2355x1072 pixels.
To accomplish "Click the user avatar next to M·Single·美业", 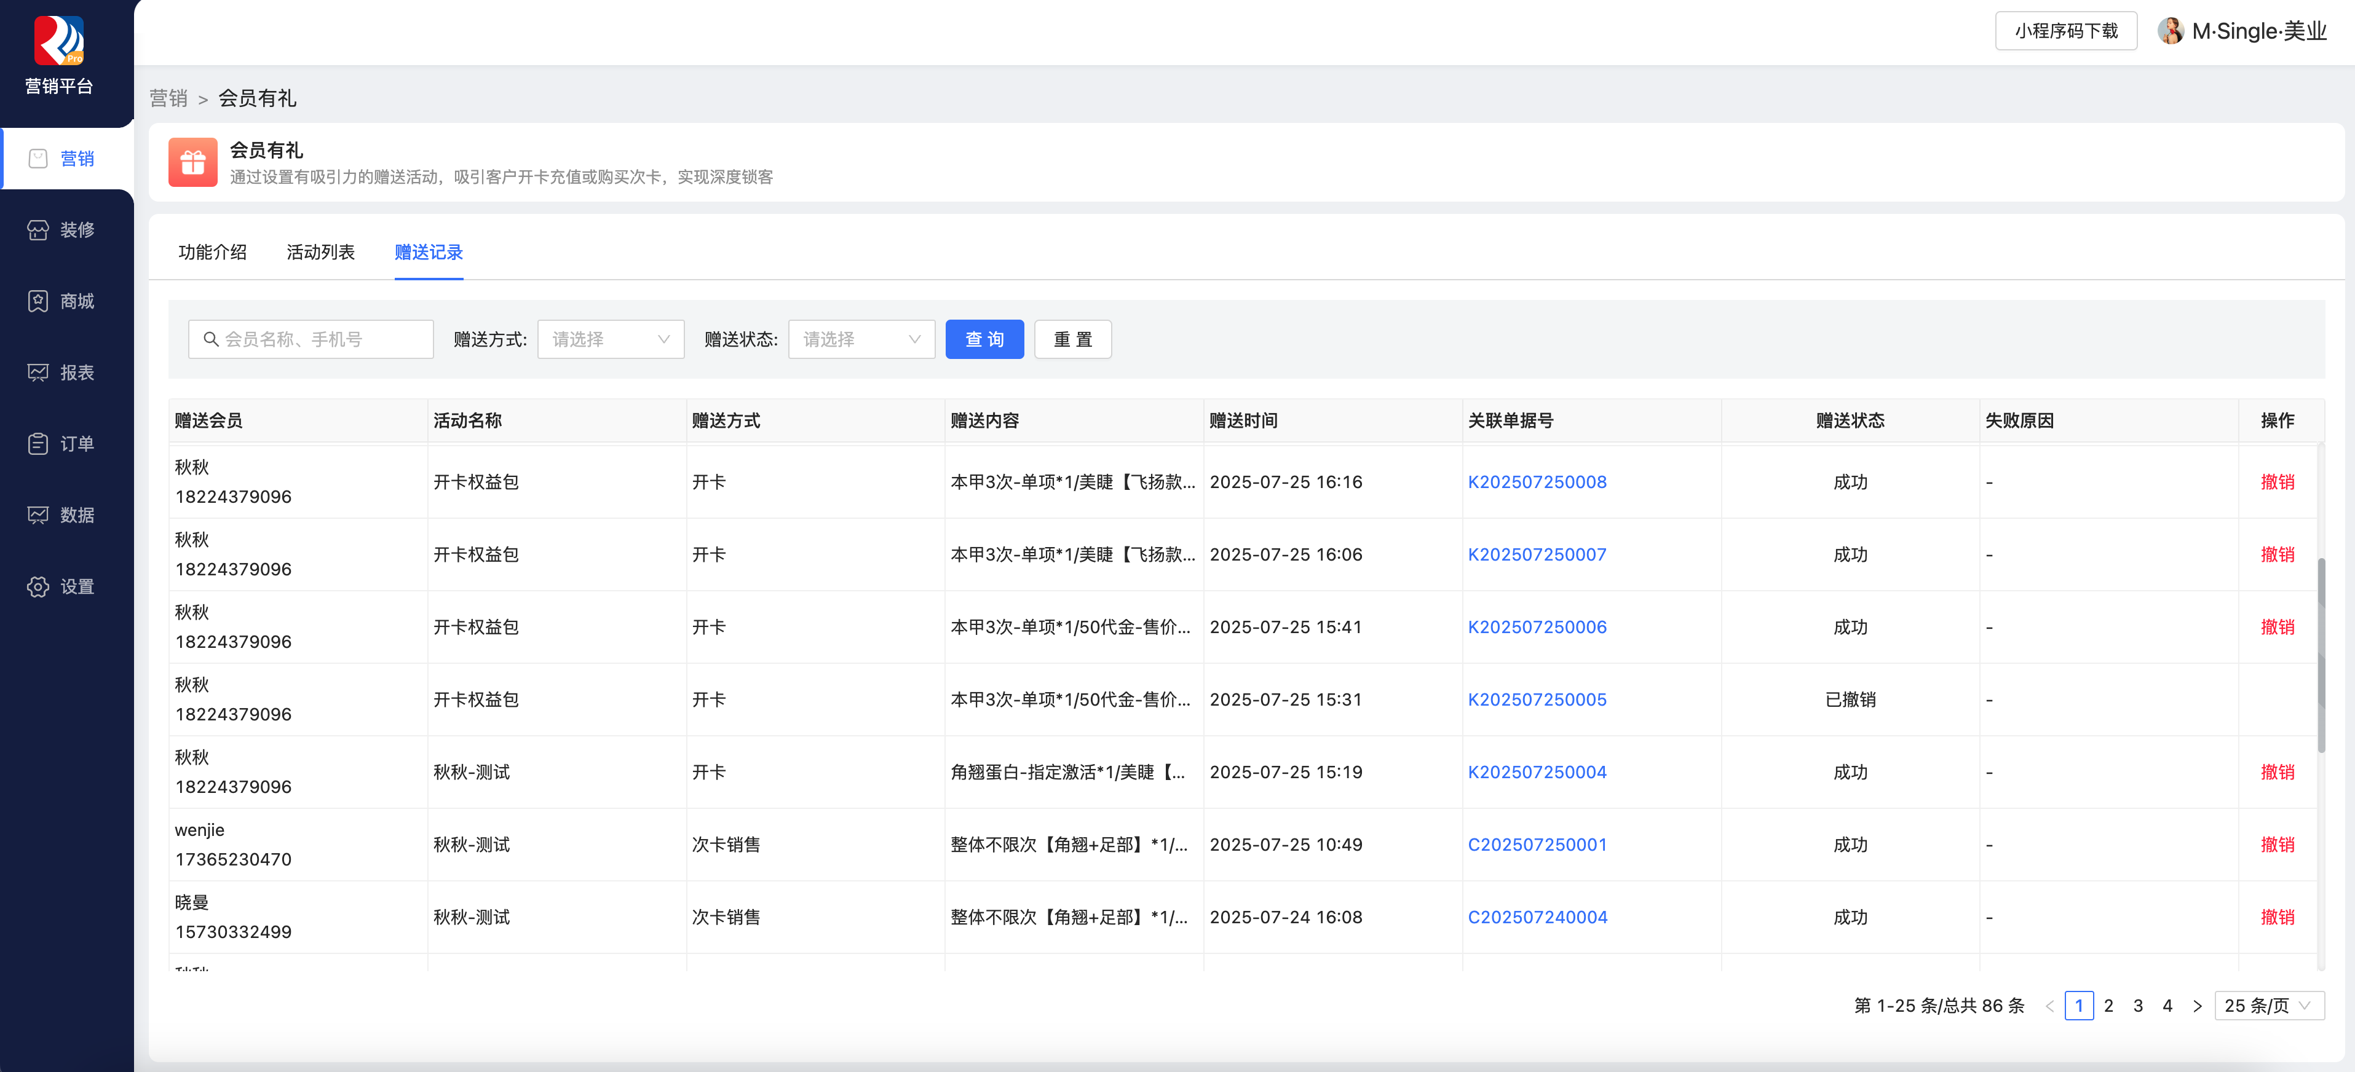I will tap(2171, 31).
